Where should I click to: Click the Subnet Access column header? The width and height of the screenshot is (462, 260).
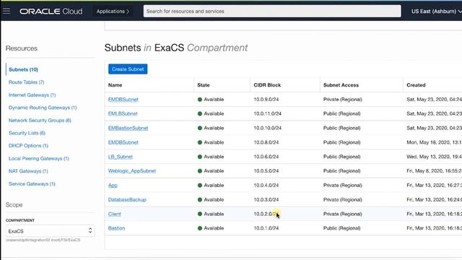point(341,85)
